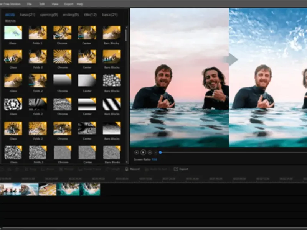Select the bubble-pattern Bars Blocks transition
The image size is (307, 230).
(112, 80)
